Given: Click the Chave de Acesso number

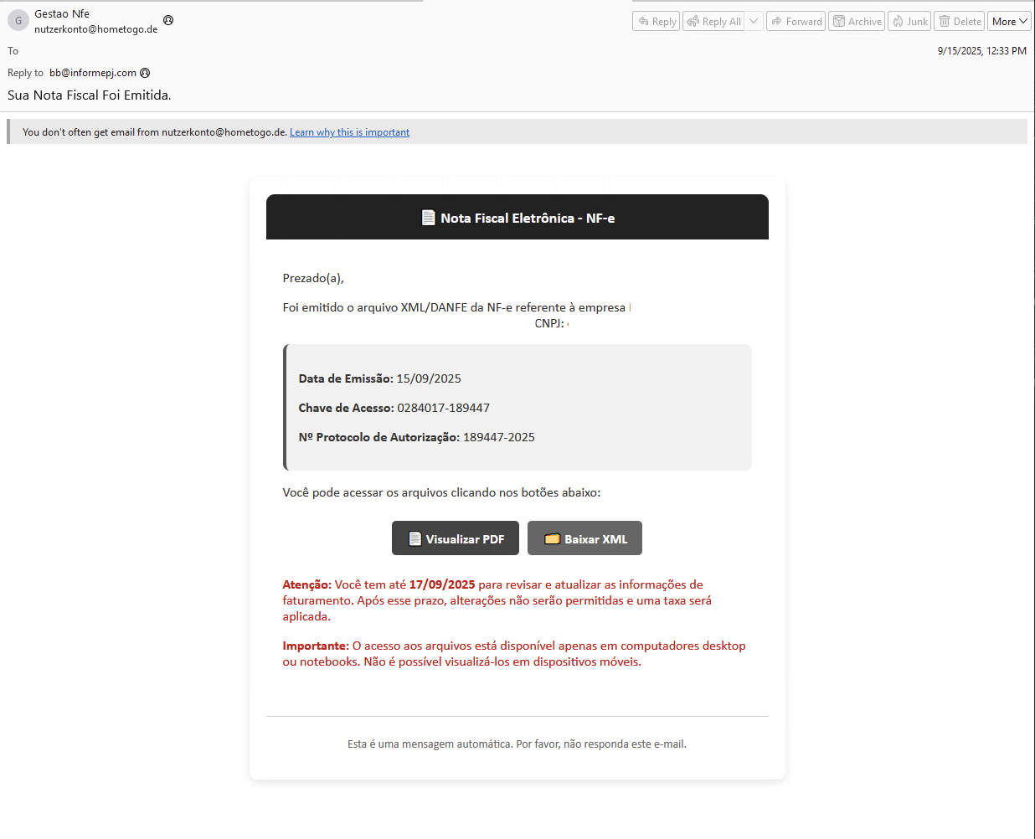Looking at the screenshot, I should [x=443, y=408].
